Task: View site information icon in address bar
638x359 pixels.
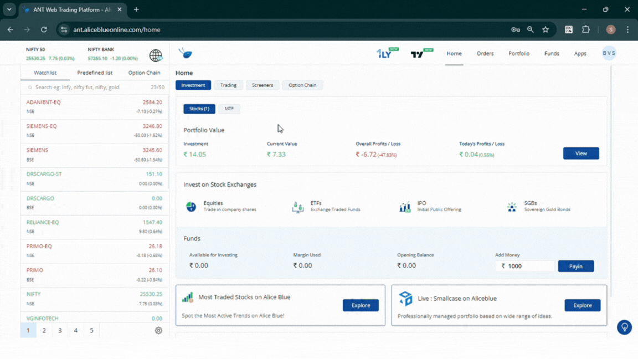Action: (64, 29)
